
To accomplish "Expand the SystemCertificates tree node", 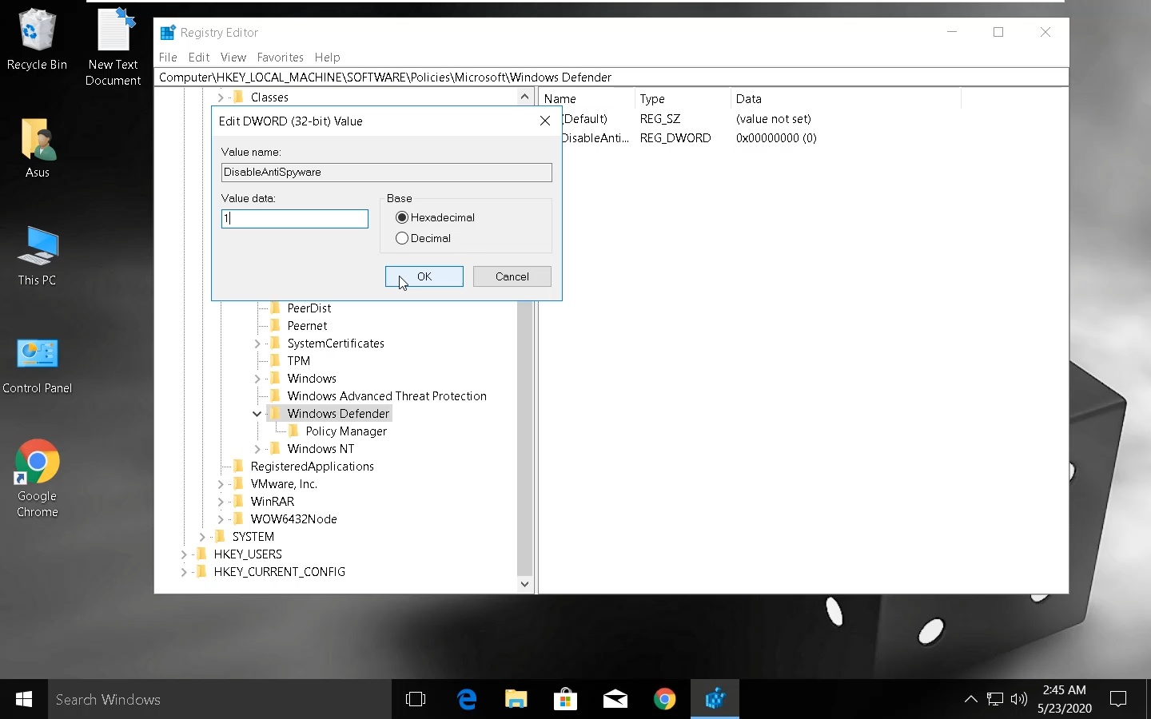I will [257, 344].
